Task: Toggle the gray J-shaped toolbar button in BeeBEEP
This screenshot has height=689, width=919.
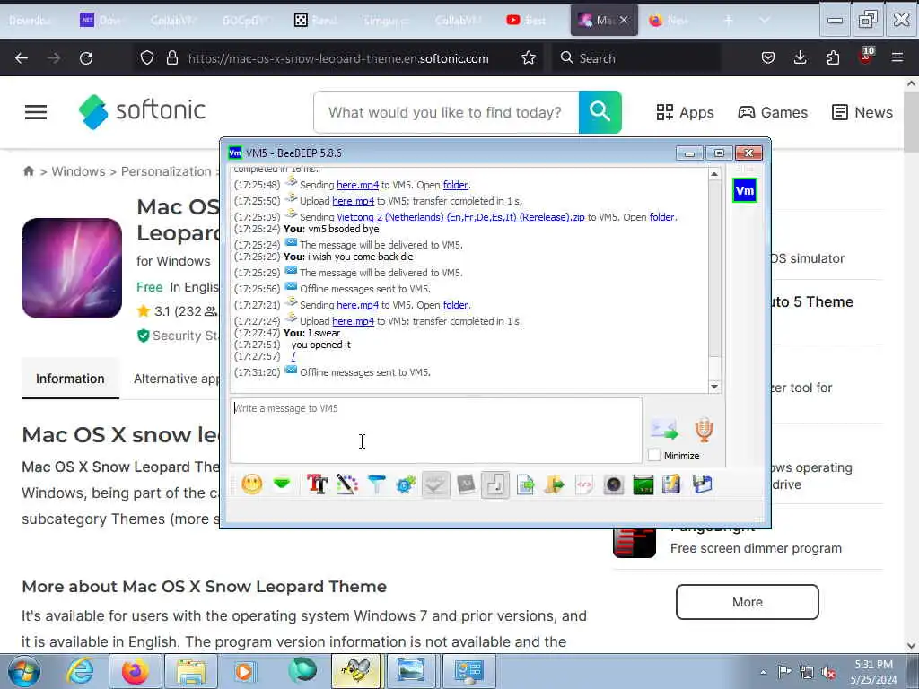Action: 495,484
